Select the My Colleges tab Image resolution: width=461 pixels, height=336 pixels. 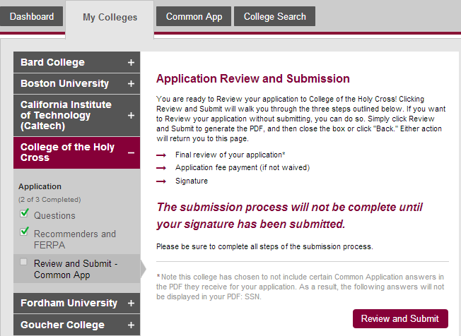tap(110, 18)
